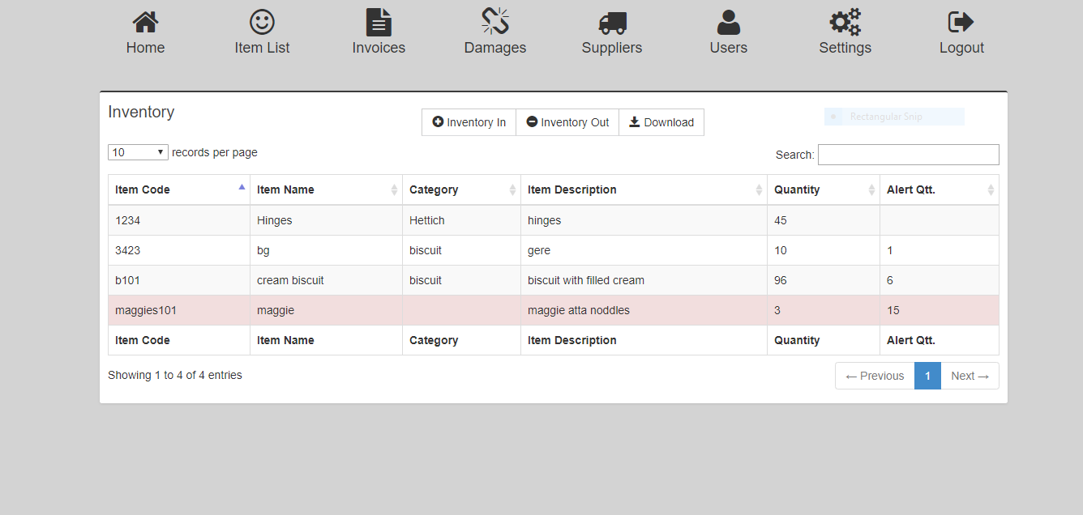Expand the records per page dropdown
Screen dimensions: 1083x515
pyautogui.click(x=138, y=152)
